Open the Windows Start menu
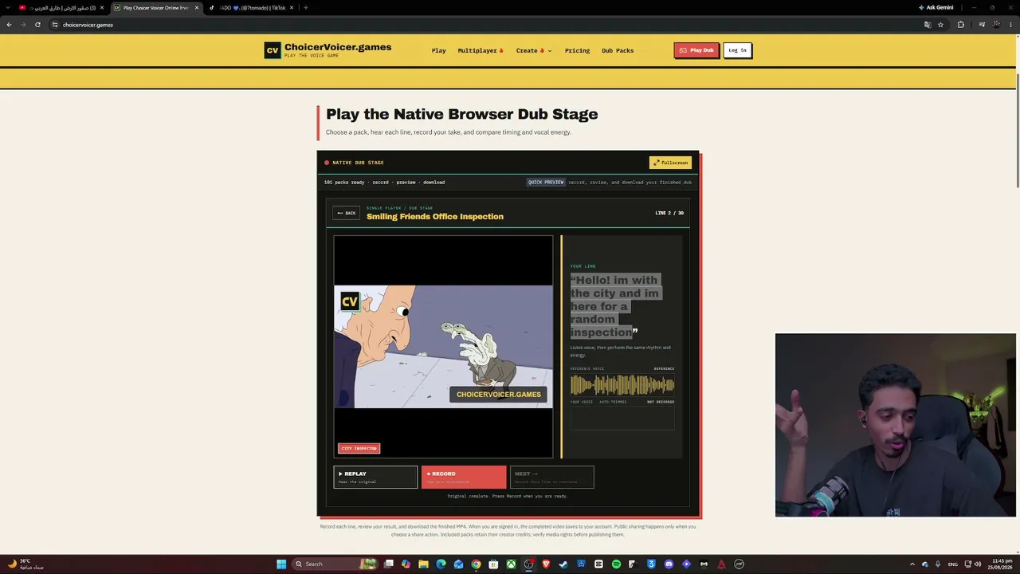 click(281, 564)
